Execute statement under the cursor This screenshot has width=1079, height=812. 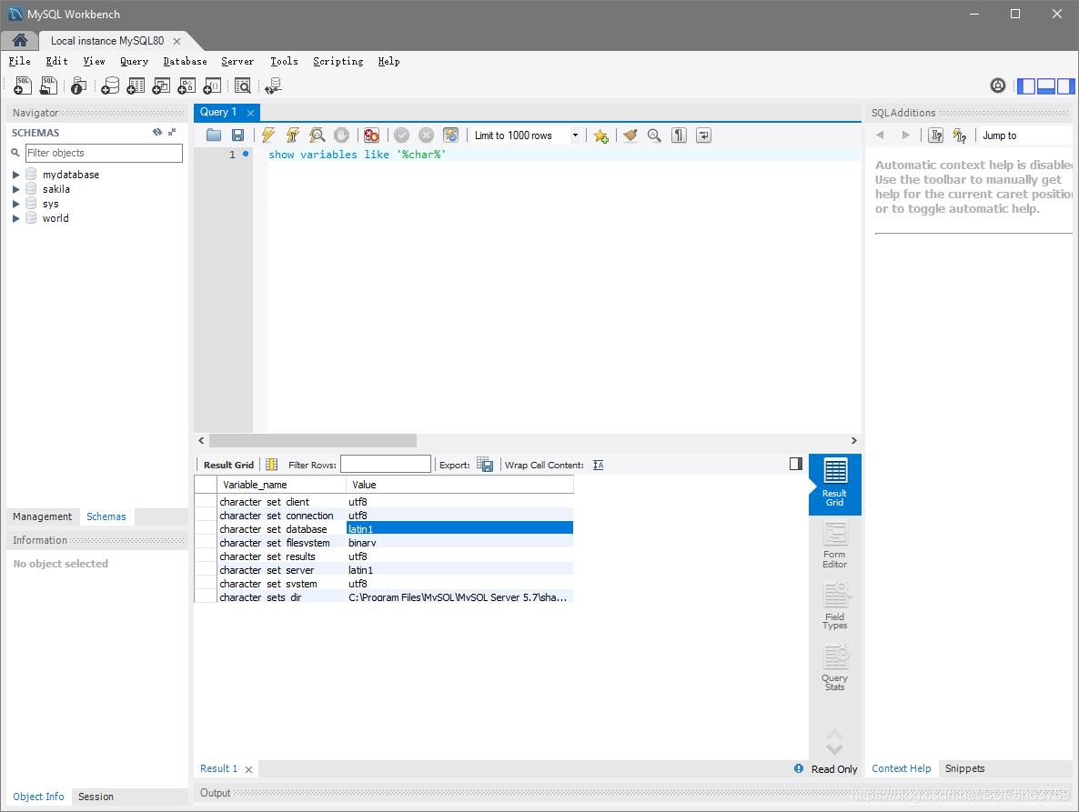tap(293, 135)
